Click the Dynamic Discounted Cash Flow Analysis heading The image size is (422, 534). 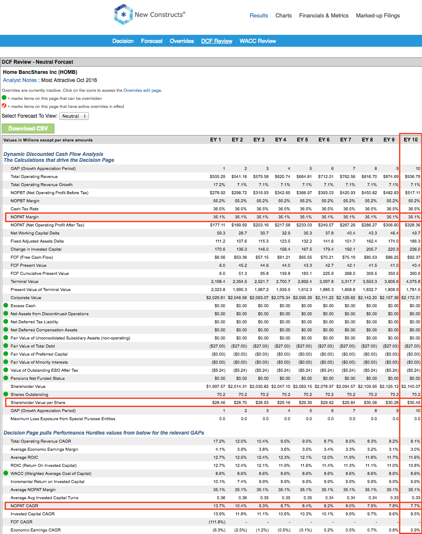point(53,154)
